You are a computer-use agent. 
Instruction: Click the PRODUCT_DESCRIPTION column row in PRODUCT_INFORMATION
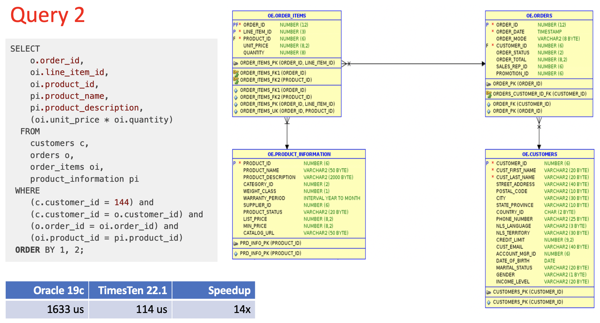click(x=269, y=177)
